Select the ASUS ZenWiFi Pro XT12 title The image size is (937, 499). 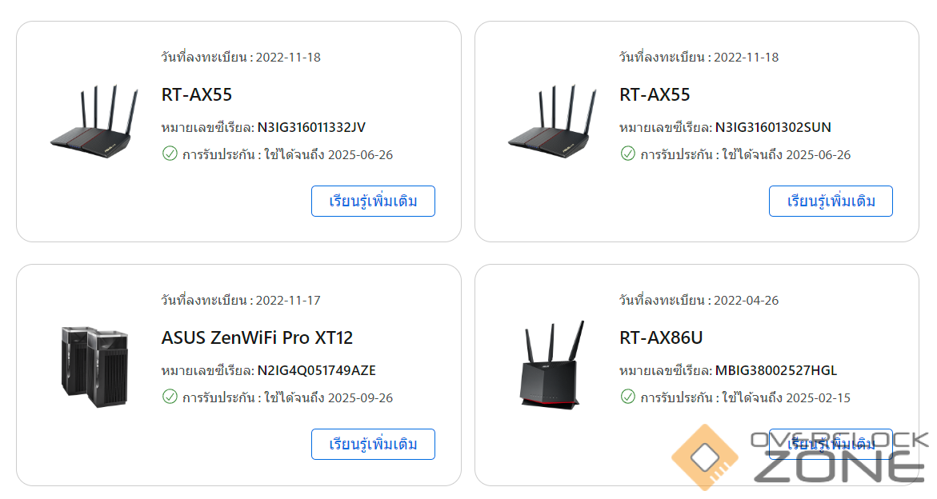coord(257,337)
